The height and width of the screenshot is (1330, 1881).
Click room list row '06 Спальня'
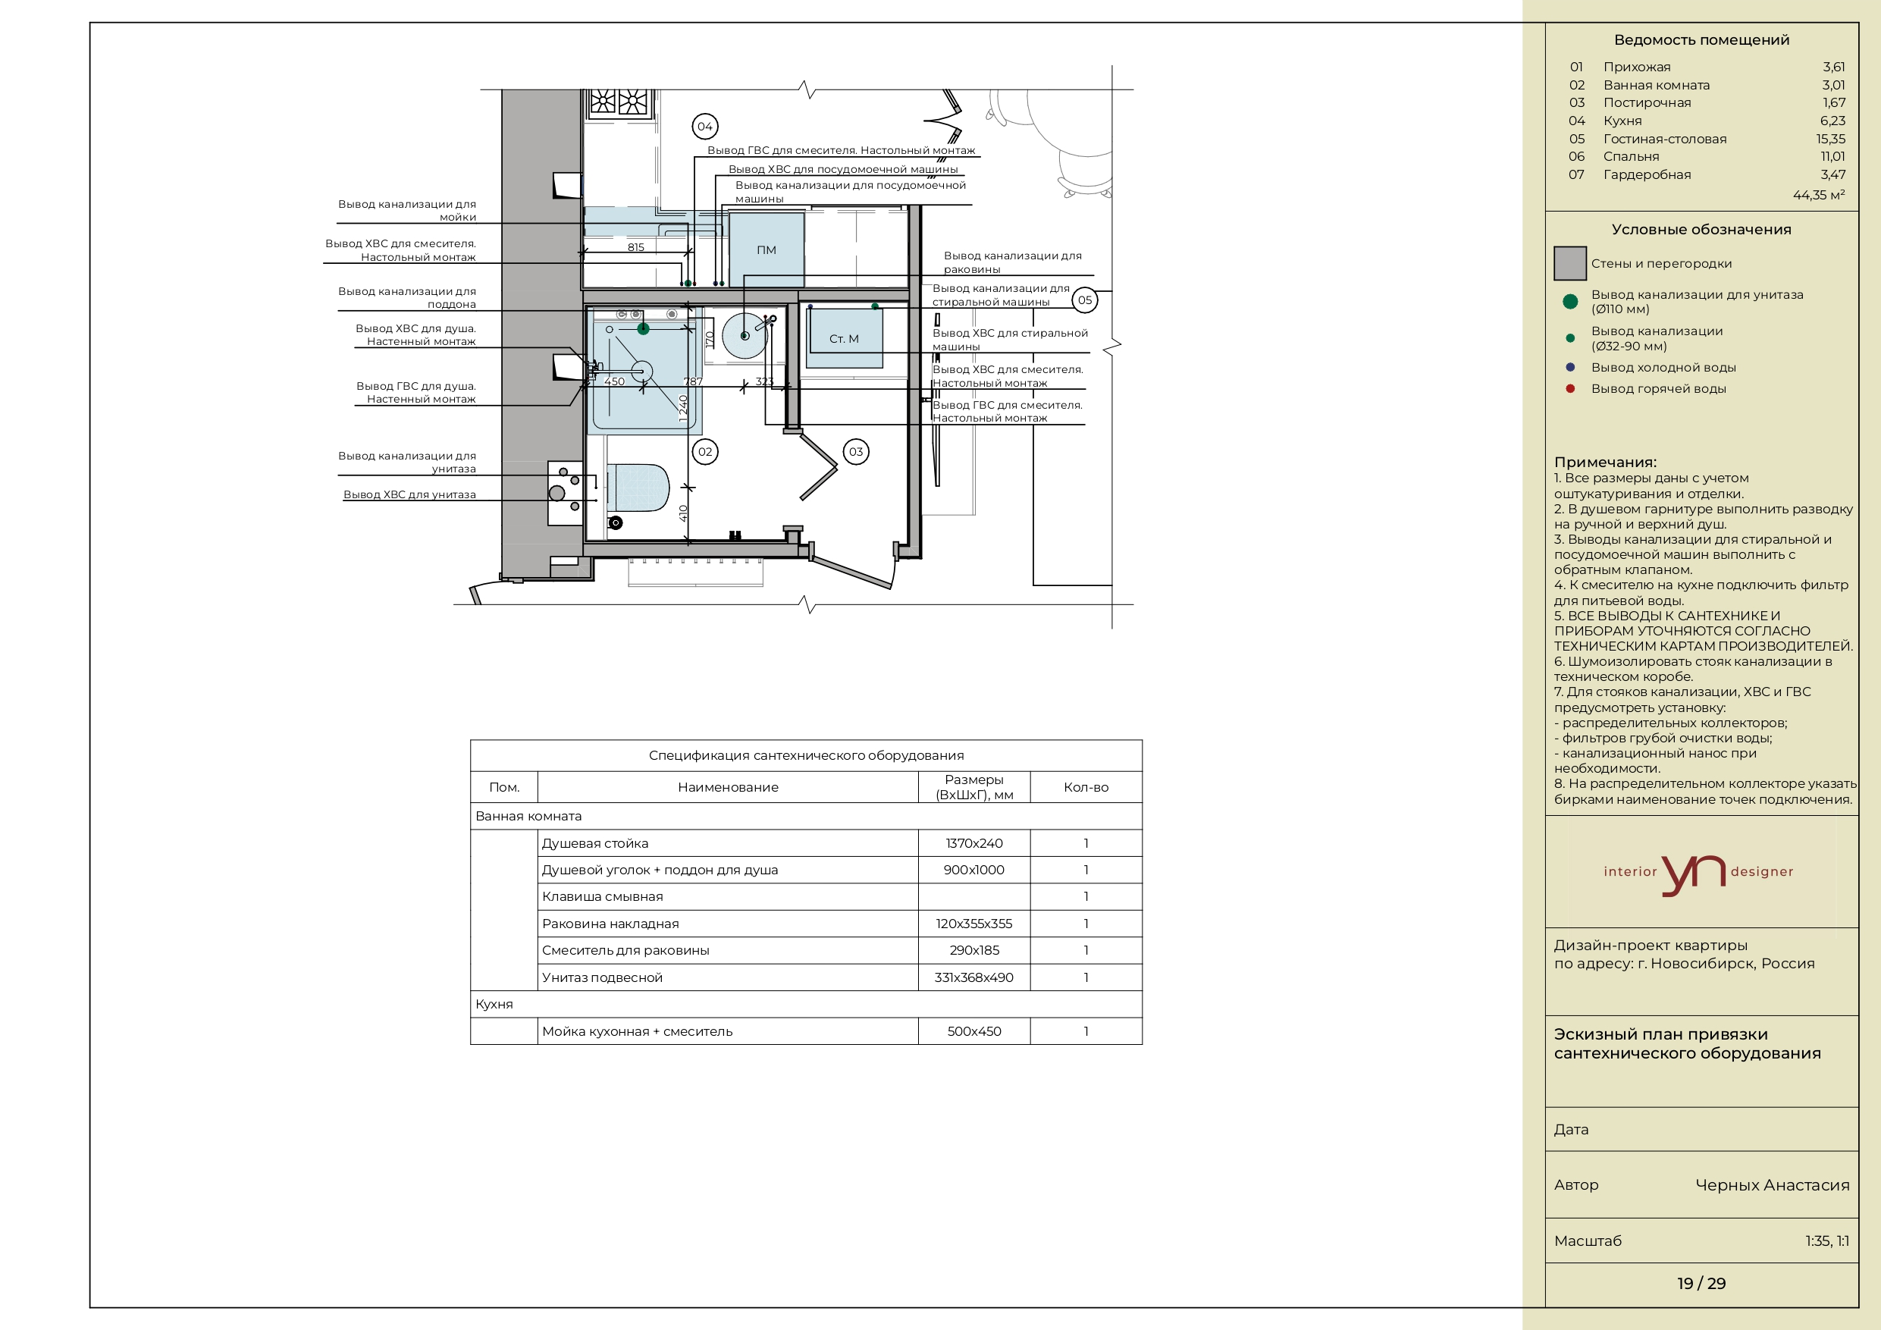pos(1707,156)
